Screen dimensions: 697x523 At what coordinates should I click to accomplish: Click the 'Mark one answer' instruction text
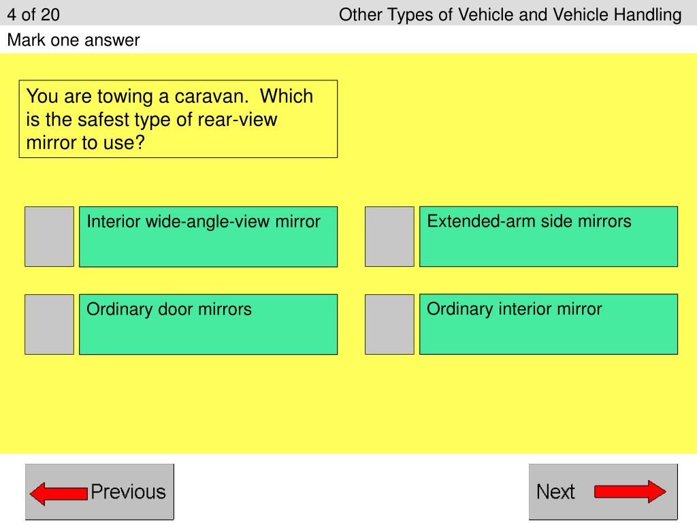pos(74,40)
